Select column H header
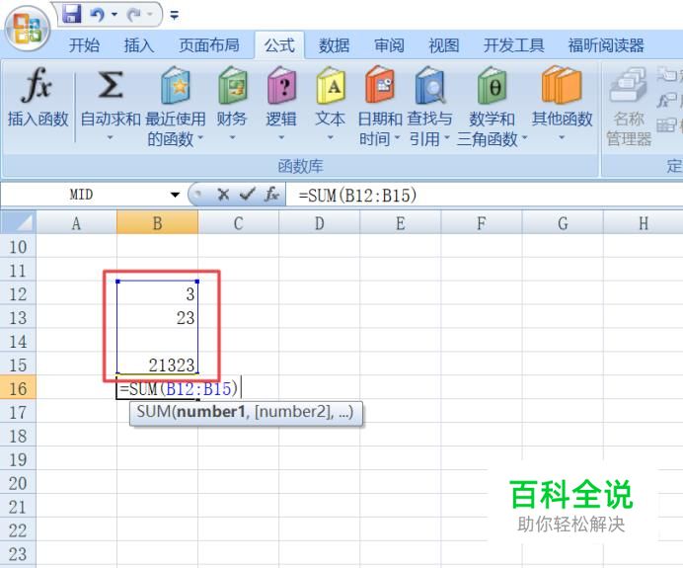683x568 pixels. pyautogui.click(x=644, y=223)
